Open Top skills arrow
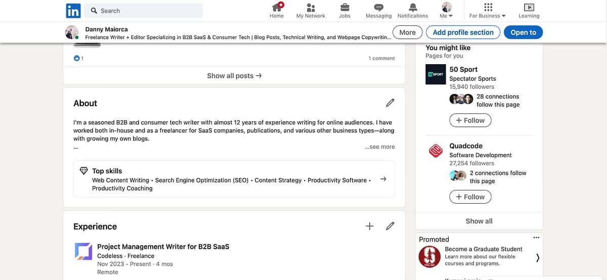This screenshot has width=607, height=280. click(x=383, y=179)
